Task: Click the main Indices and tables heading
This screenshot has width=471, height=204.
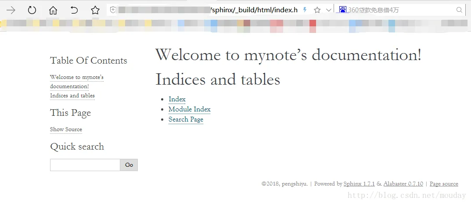Action: click(x=218, y=79)
